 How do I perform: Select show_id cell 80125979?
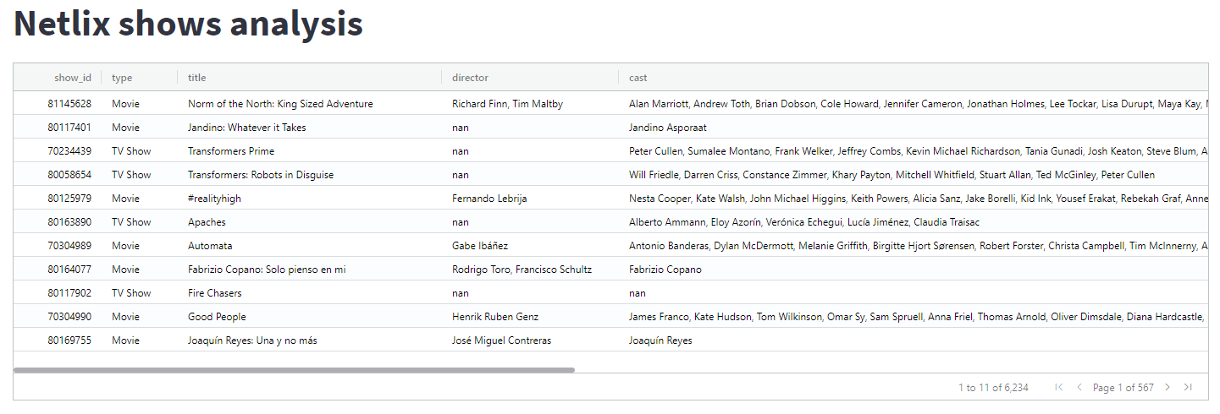(x=69, y=199)
